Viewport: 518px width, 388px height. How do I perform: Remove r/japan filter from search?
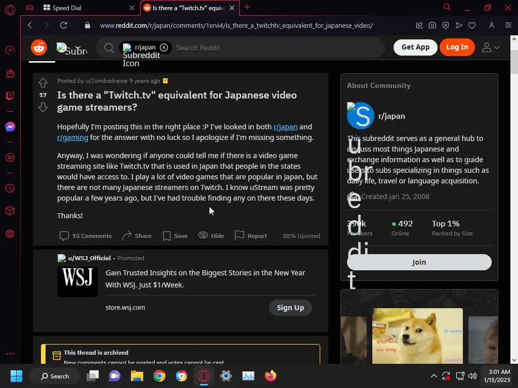[x=164, y=47]
